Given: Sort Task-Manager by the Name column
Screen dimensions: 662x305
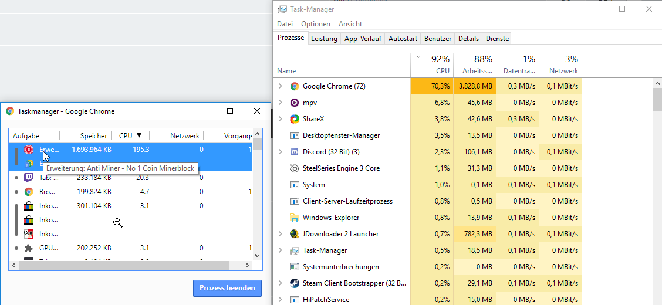Looking at the screenshot, I should click(x=342, y=65).
